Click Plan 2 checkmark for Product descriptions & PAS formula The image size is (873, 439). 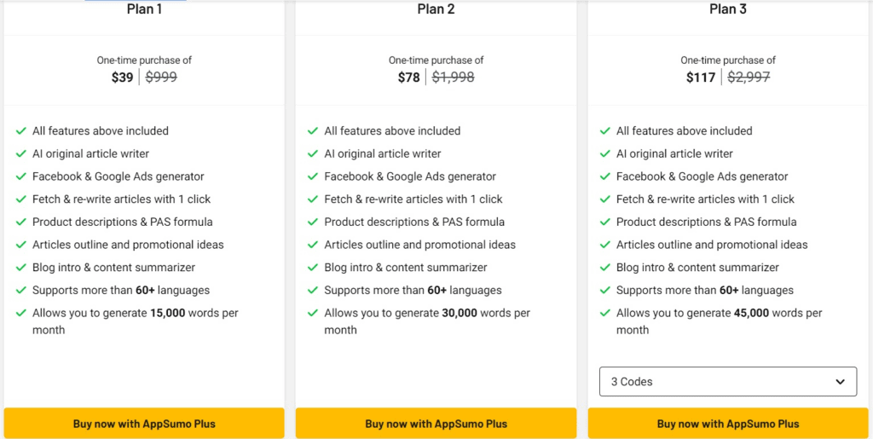(313, 222)
